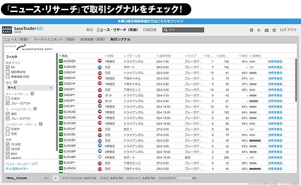Open 分析を見る for EURNOK
Viewport: 301px width, 185px height.
coord(275,169)
